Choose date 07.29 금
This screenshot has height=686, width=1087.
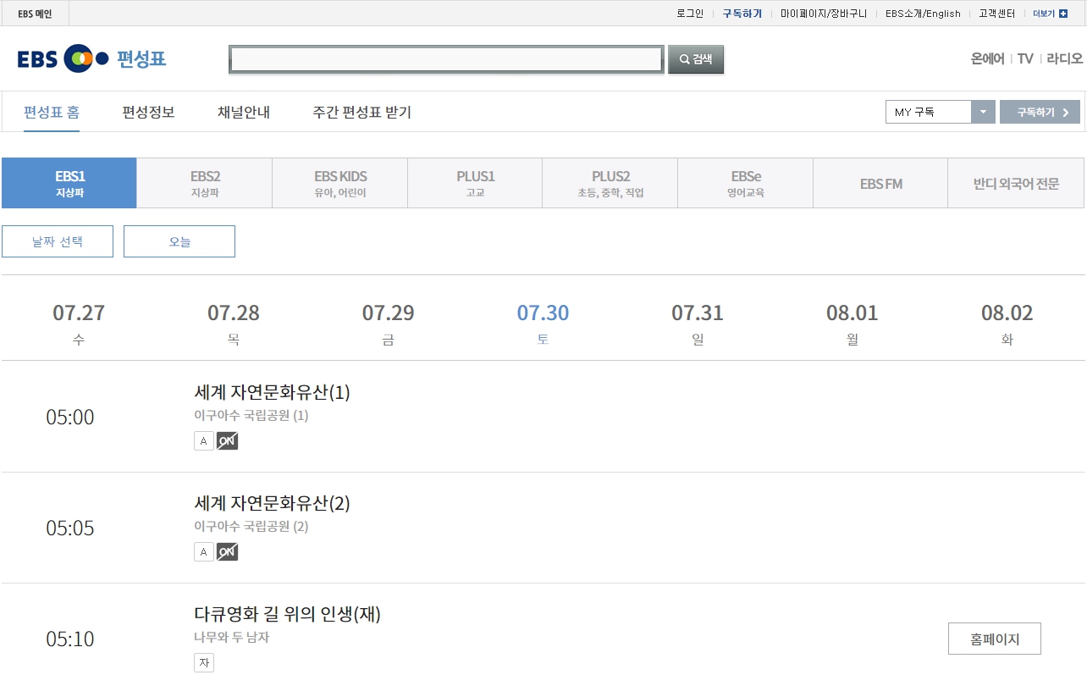[x=389, y=324]
